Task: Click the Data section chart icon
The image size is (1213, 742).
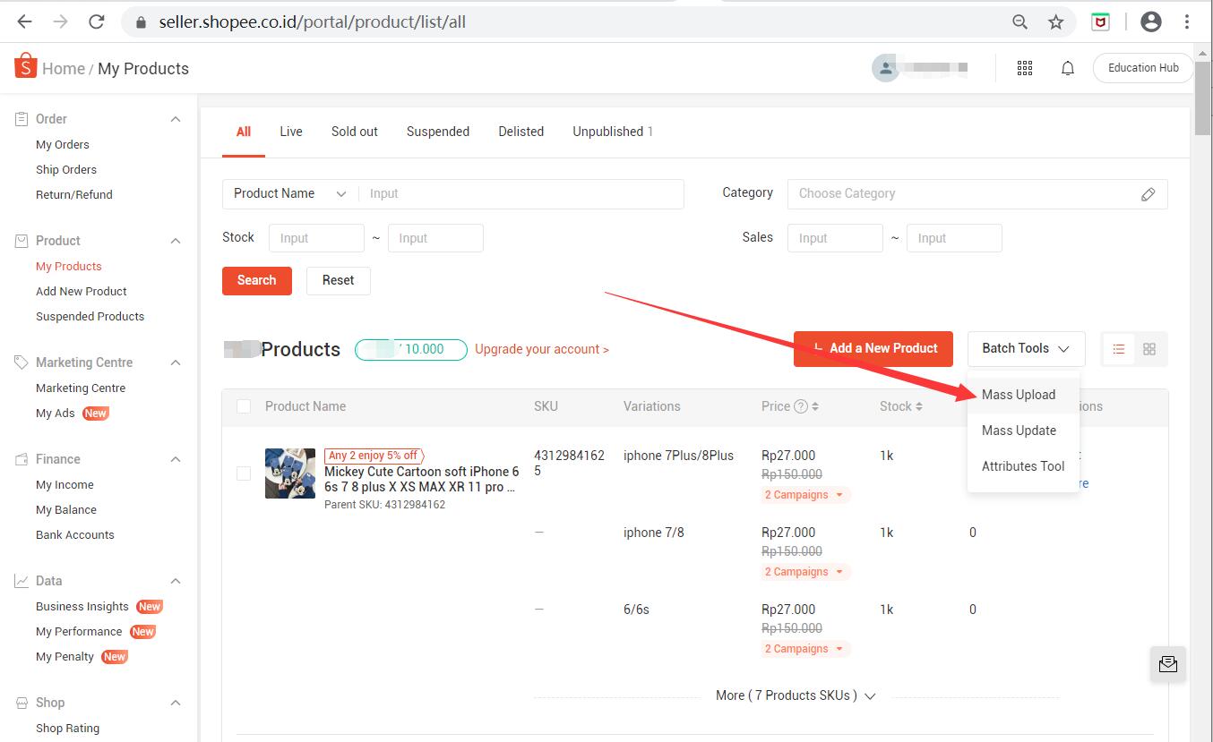Action: coord(22,581)
